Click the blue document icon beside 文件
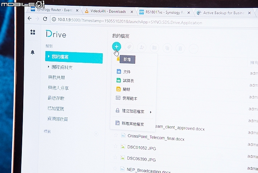Screen dimensions: 258x173 [x=119, y=71]
